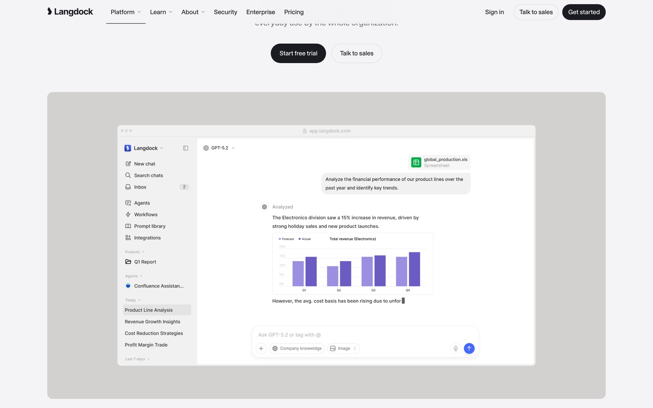Open the Platform dropdown menu

(126, 12)
